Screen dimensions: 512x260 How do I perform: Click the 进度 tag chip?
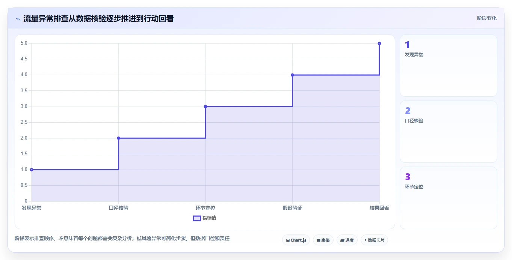347,240
